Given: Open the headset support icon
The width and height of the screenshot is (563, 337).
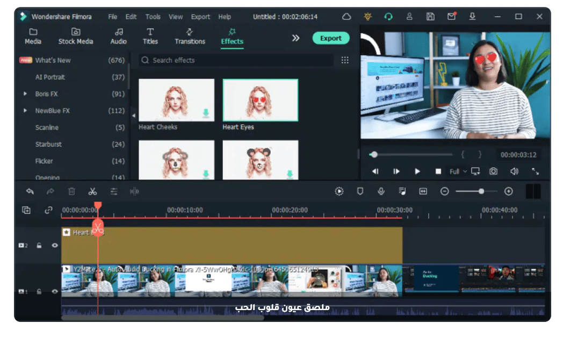Looking at the screenshot, I should click(388, 17).
